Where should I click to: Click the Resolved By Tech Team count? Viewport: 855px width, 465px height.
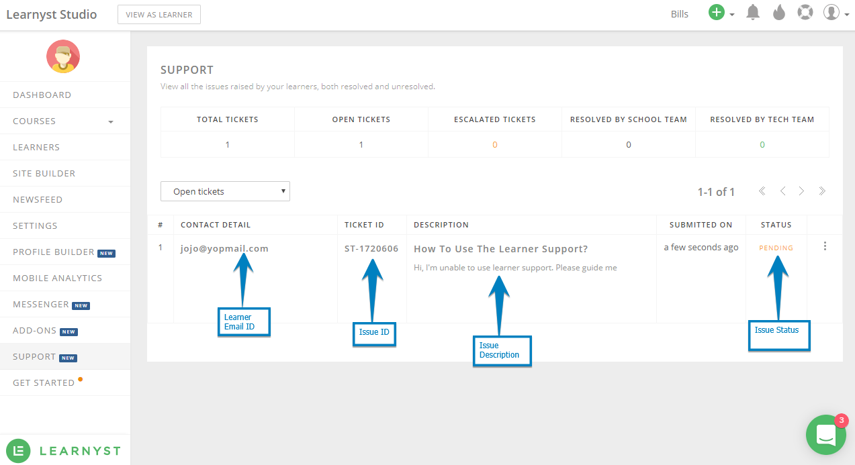(762, 144)
